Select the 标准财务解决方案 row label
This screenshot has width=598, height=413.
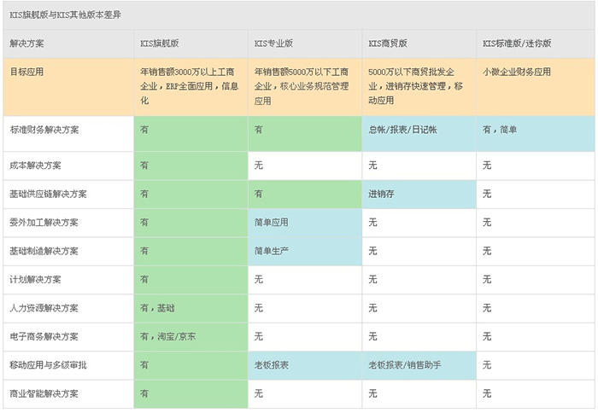pyautogui.click(x=44, y=130)
